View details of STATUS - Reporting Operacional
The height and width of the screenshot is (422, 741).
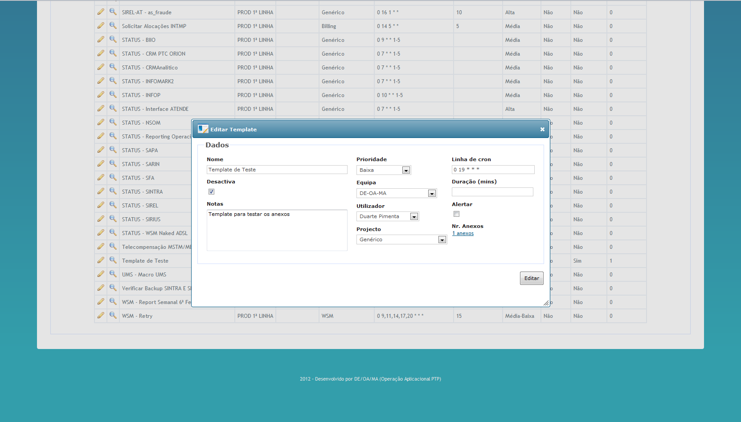113,136
